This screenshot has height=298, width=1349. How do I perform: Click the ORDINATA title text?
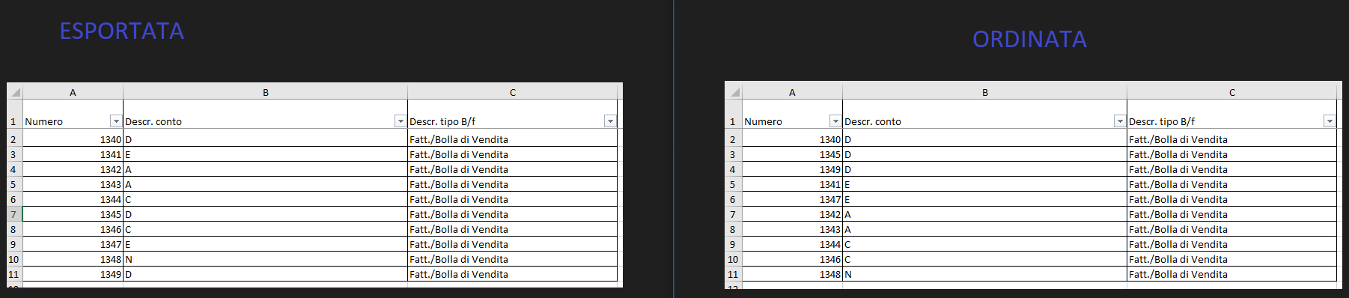pyautogui.click(x=1029, y=40)
